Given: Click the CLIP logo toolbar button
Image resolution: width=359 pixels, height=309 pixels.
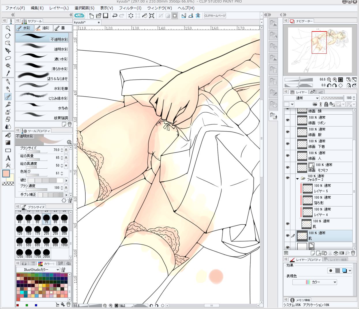Looking at the screenshot, I should click(79, 16).
